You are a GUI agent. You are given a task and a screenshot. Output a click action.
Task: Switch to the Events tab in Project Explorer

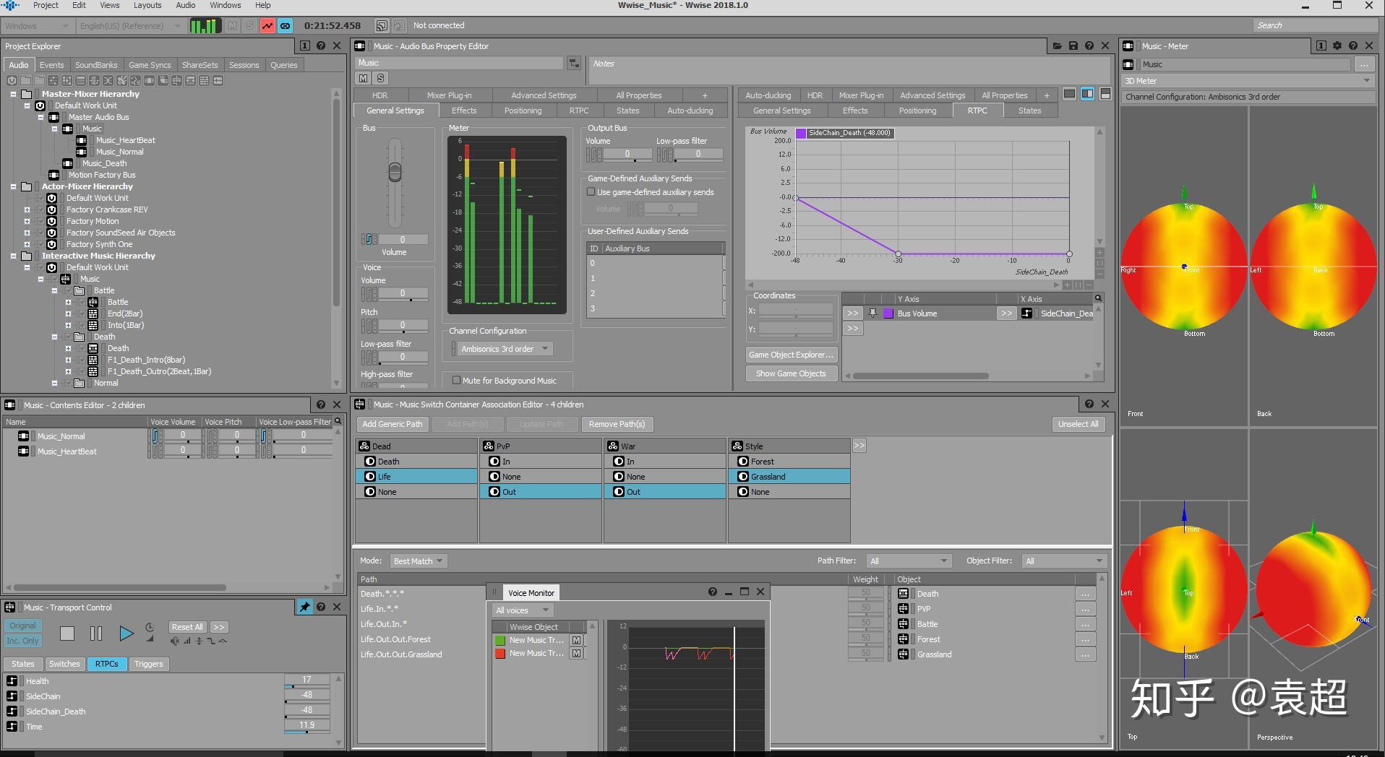pyautogui.click(x=51, y=65)
